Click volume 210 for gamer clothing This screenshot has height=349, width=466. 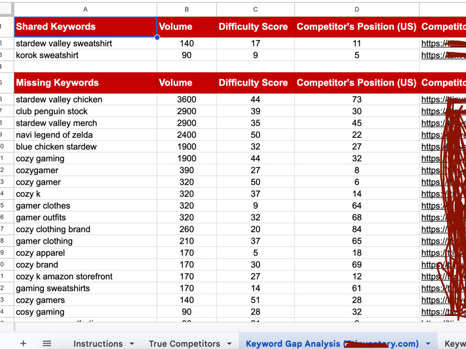[187, 241]
